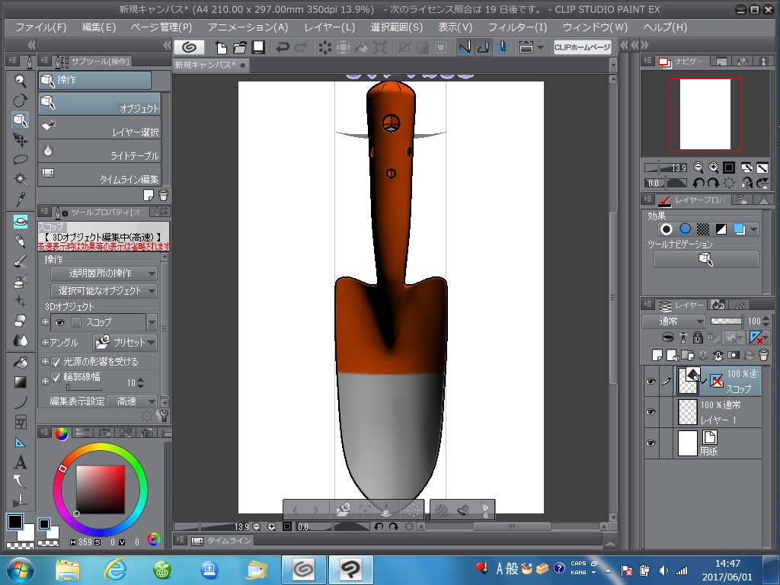Click the CLIPホームページ button

pos(583,47)
